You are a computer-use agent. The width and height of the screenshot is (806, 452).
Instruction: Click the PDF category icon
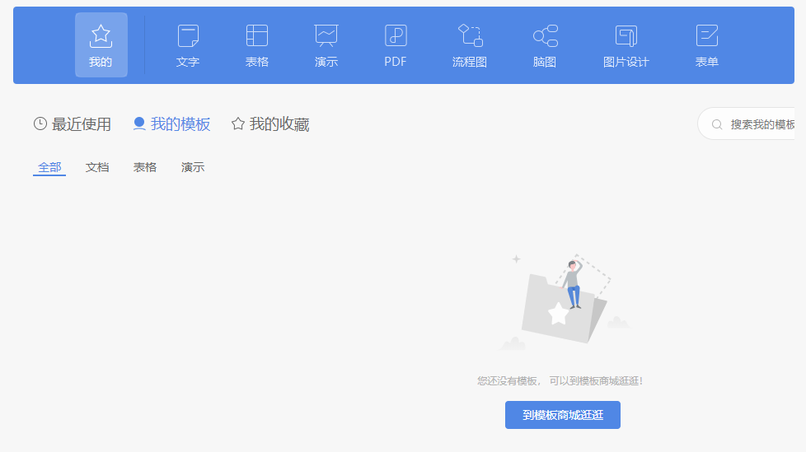pos(396,35)
